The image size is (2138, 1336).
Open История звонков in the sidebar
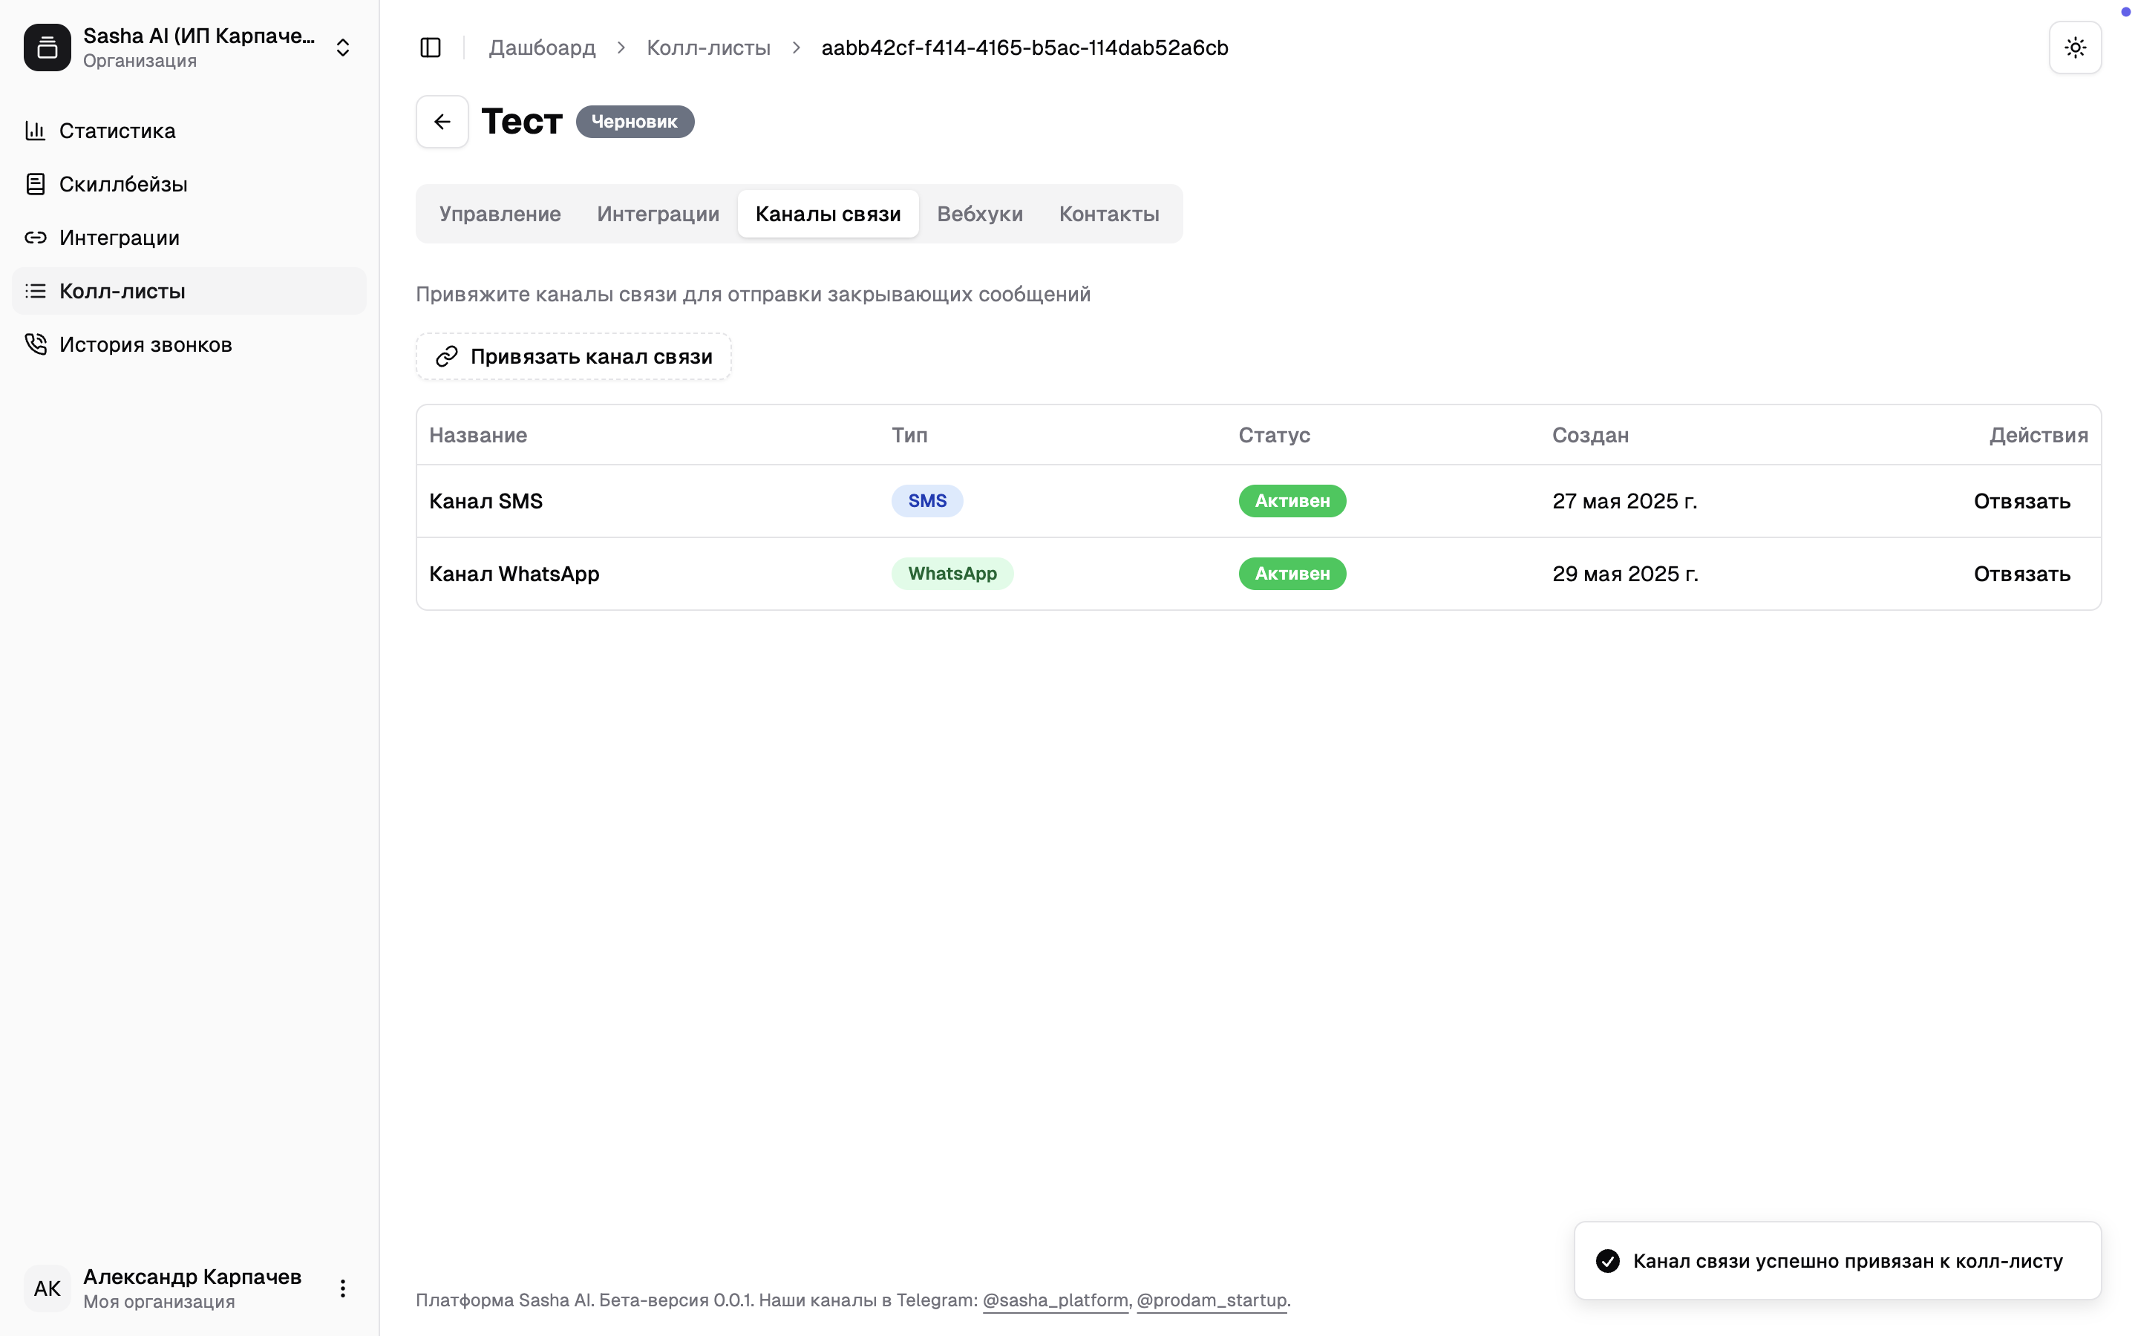(x=146, y=344)
